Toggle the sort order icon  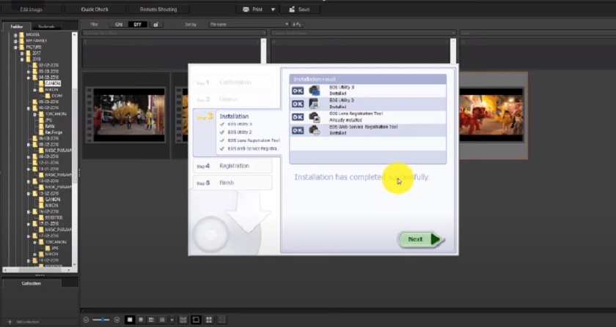[x=297, y=24]
